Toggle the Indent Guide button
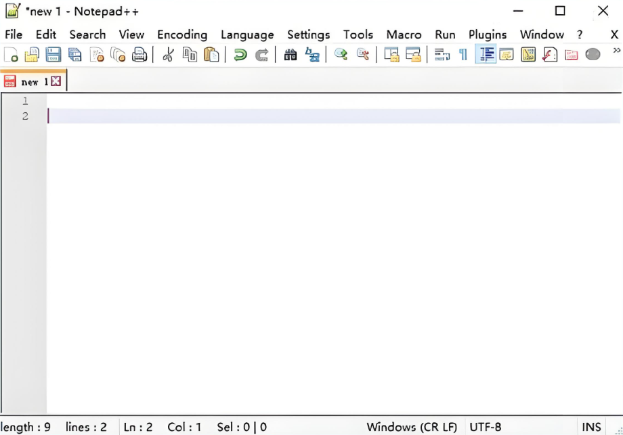Screen dimensions: 623x435 pyautogui.click(x=485, y=55)
